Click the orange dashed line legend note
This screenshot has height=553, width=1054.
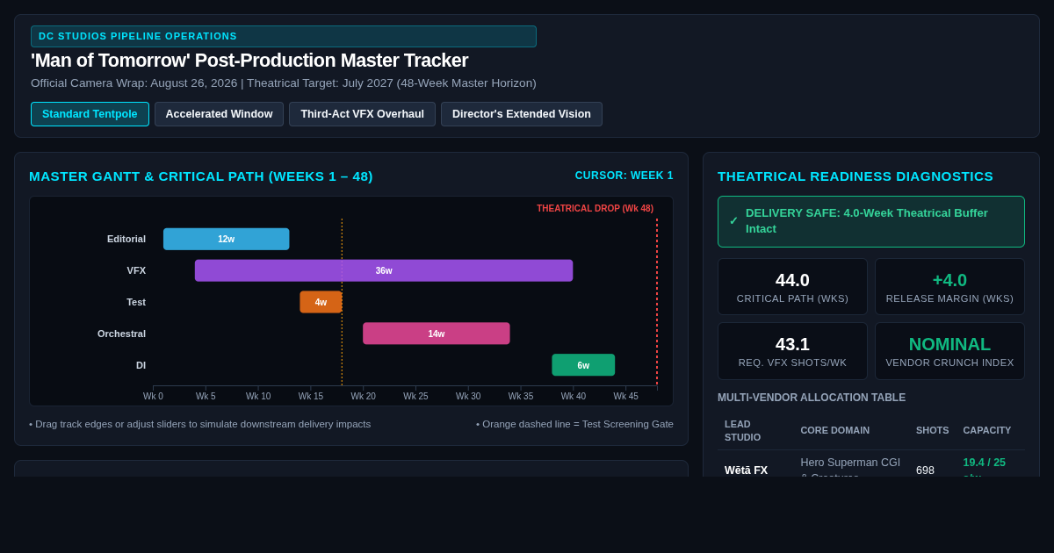pos(575,424)
